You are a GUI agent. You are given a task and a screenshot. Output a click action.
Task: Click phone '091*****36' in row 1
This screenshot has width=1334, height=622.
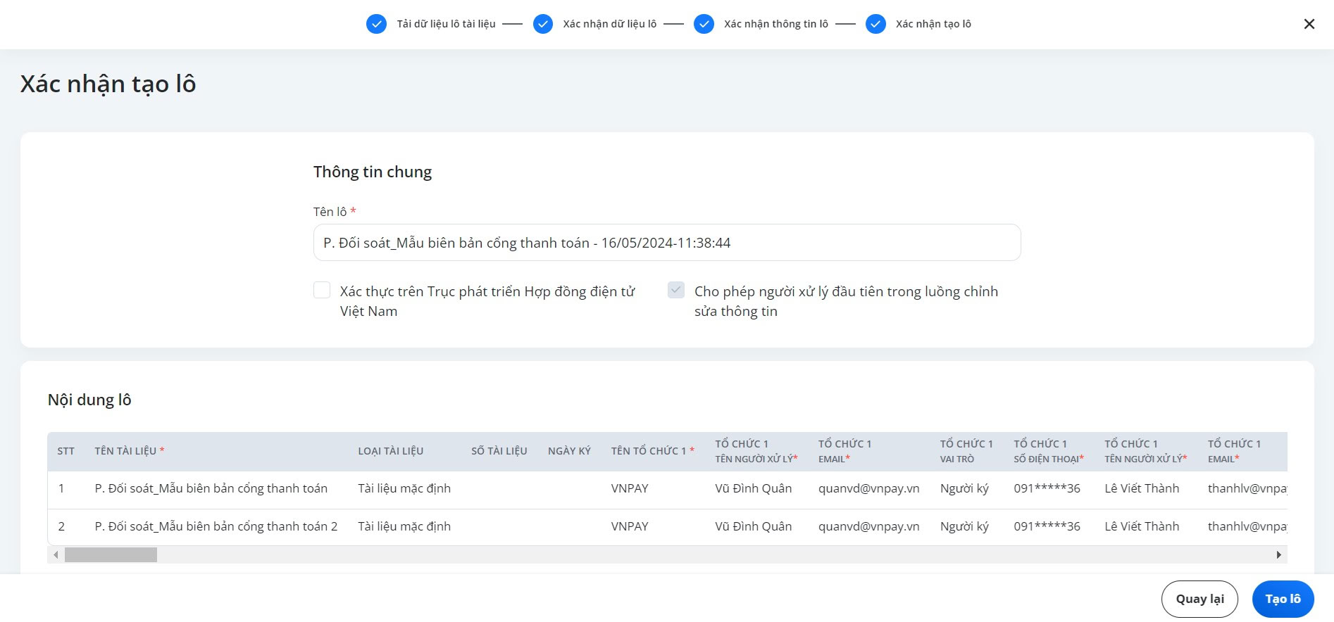tap(1047, 488)
